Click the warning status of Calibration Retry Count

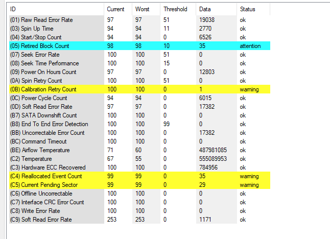pos(249,89)
